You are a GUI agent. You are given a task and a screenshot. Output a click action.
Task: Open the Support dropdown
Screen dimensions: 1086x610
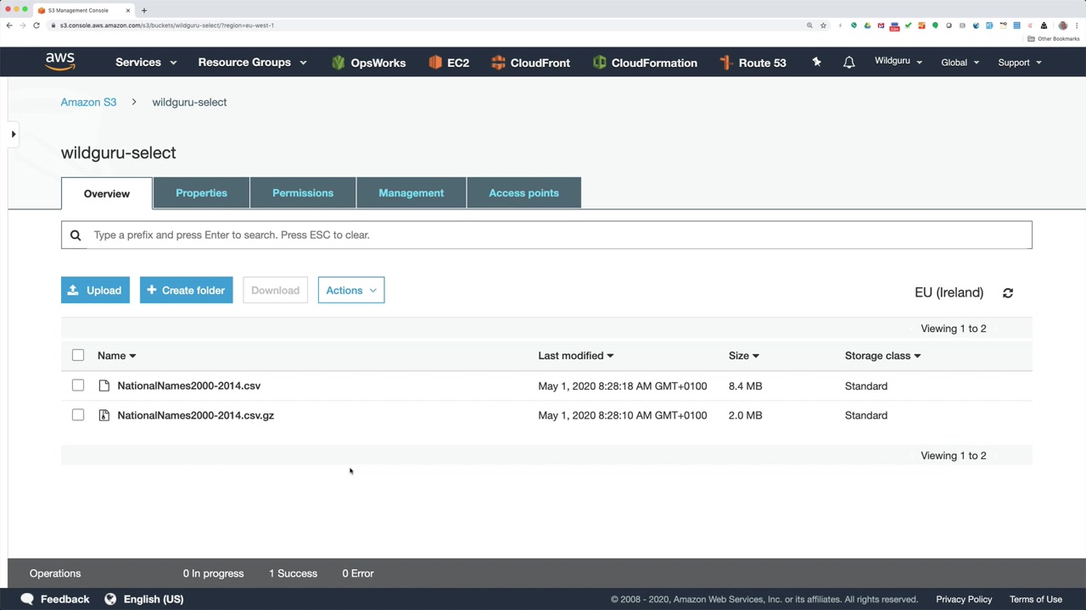click(1019, 63)
